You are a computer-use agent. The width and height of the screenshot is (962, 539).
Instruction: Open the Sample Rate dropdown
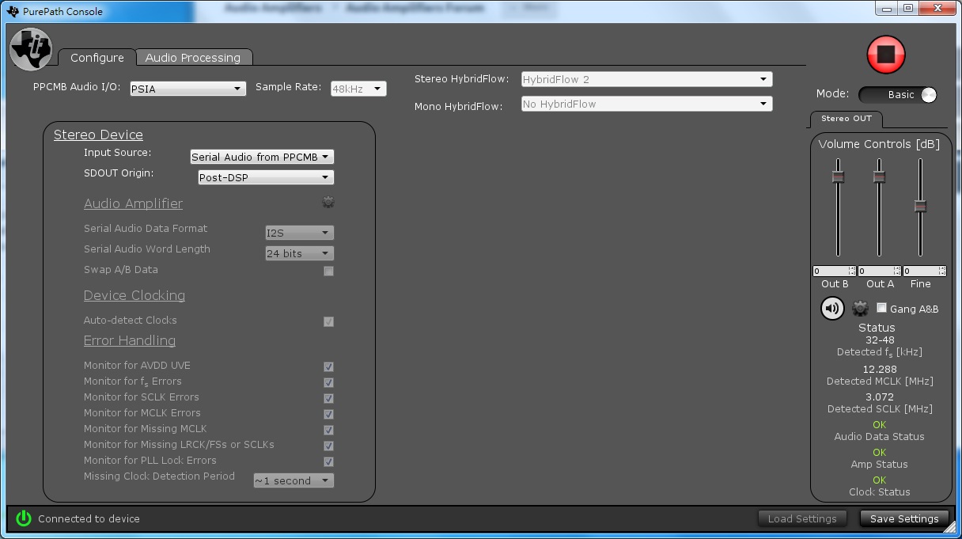pos(358,89)
